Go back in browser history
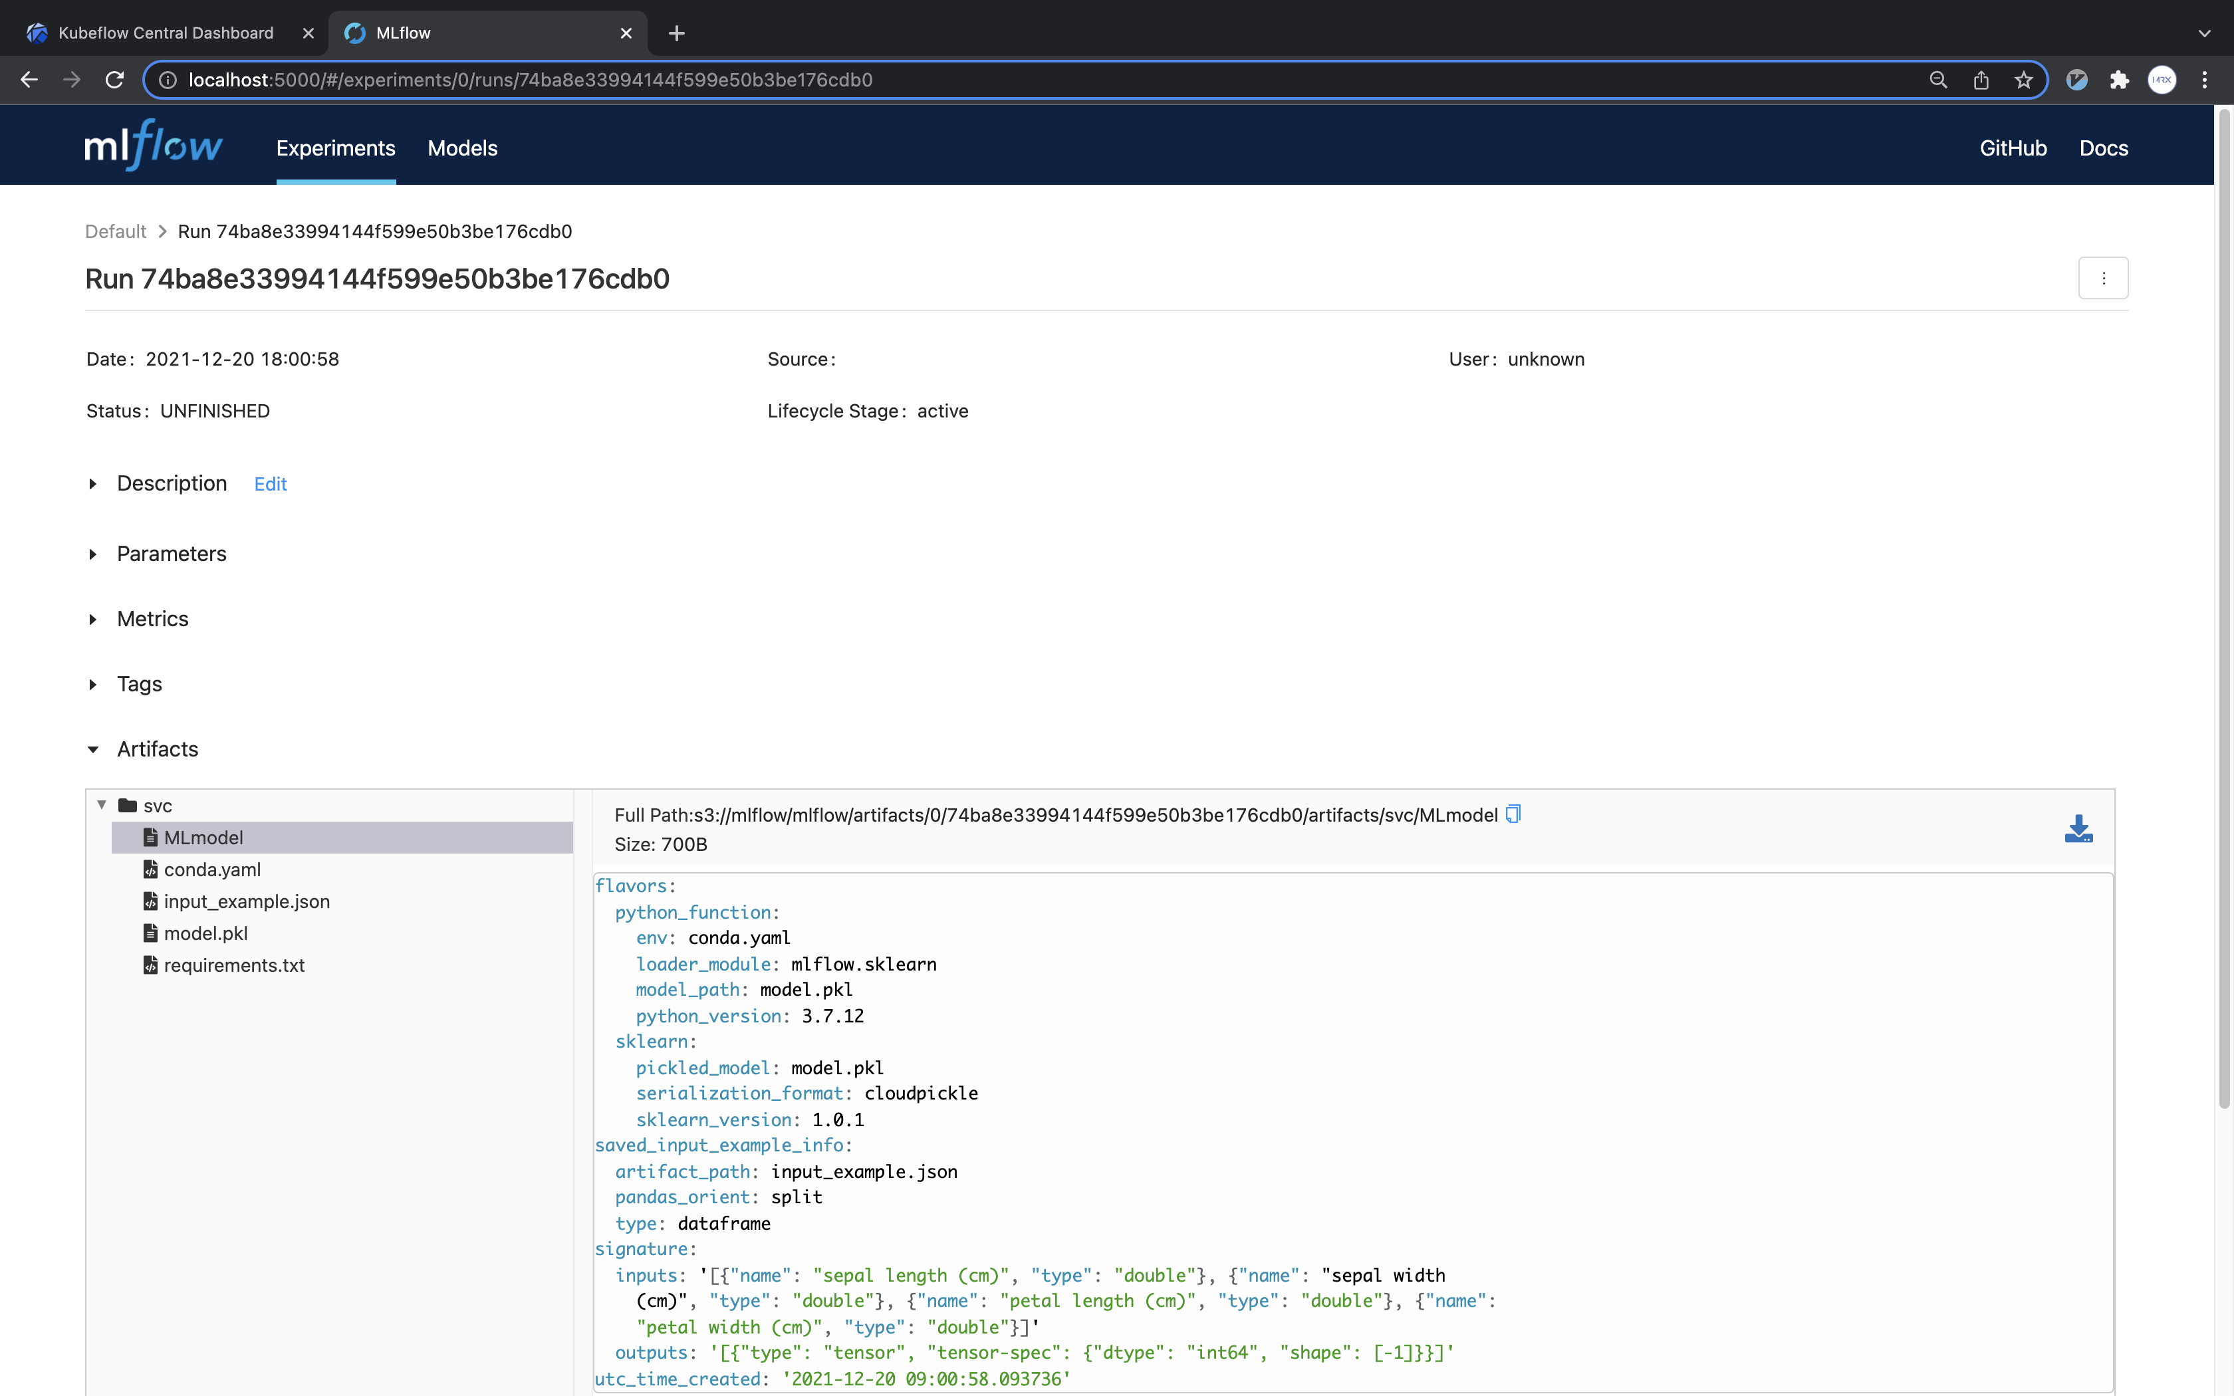Screen dimensions: 2234x1396 (29, 80)
